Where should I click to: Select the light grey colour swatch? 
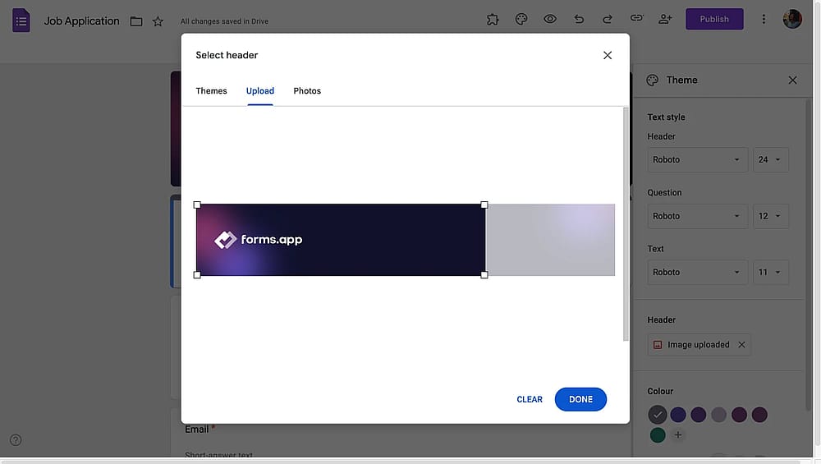pos(719,415)
